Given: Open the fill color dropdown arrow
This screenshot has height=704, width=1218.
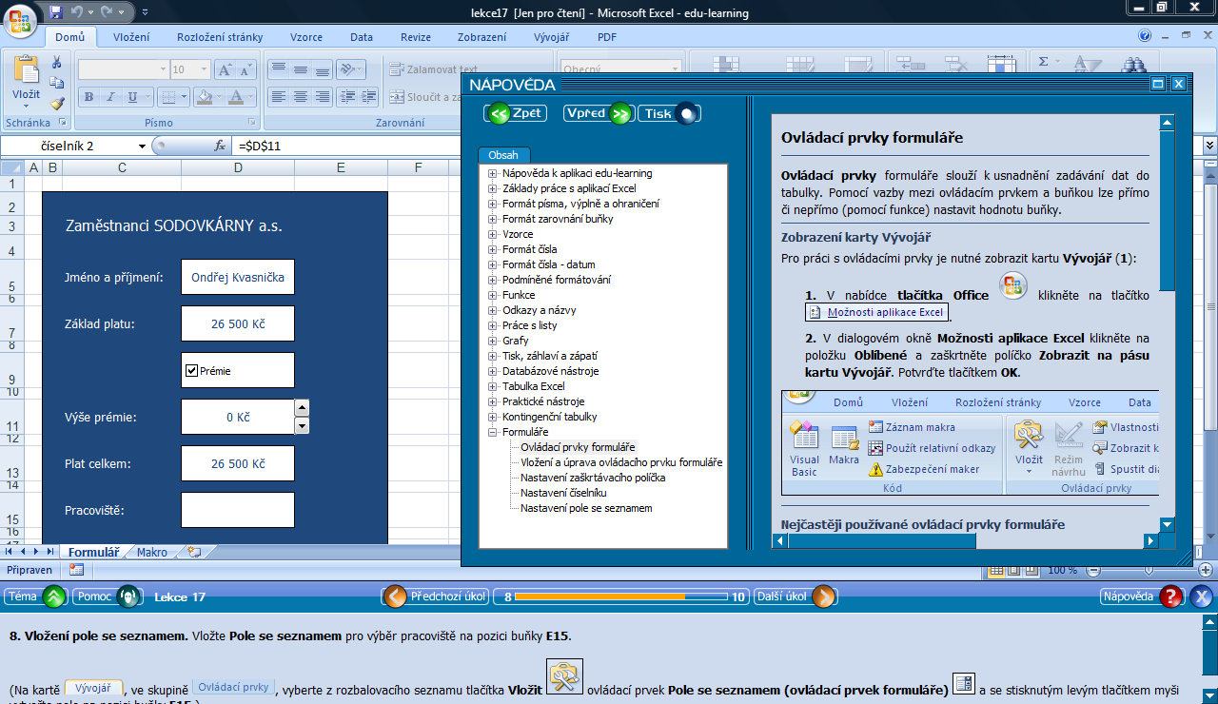Looking at the screenshot, I should [218, 97].
